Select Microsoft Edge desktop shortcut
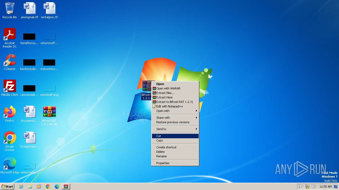Screen dimensions: 339x190 [x=10, y=165]
